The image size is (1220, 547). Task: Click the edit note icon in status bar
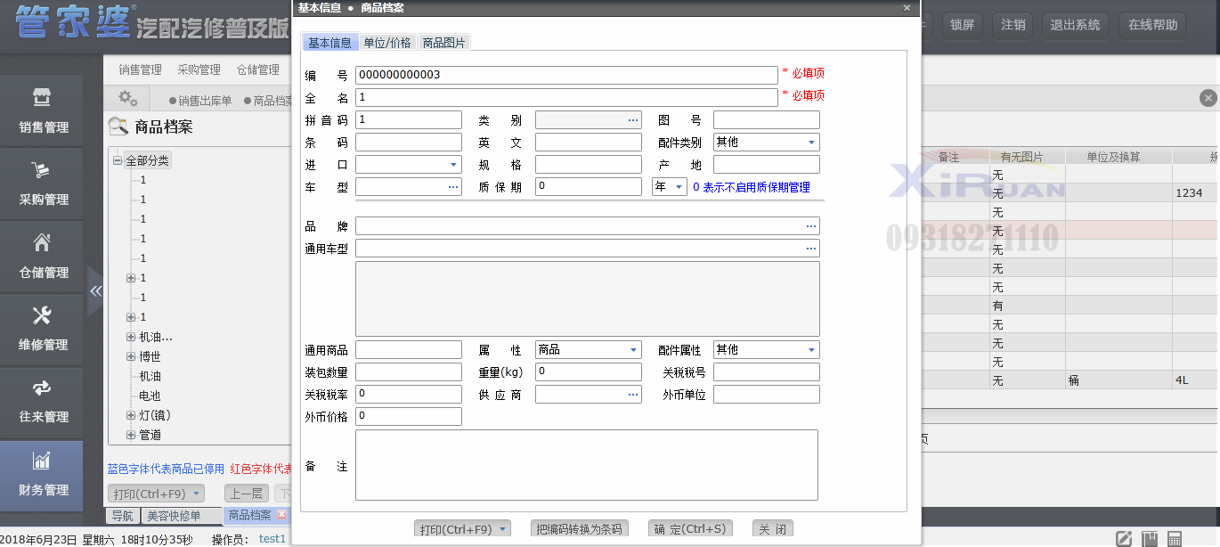(x=1124, y=539)
